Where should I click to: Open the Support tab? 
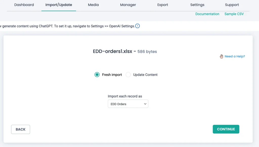tap(232, 5)
